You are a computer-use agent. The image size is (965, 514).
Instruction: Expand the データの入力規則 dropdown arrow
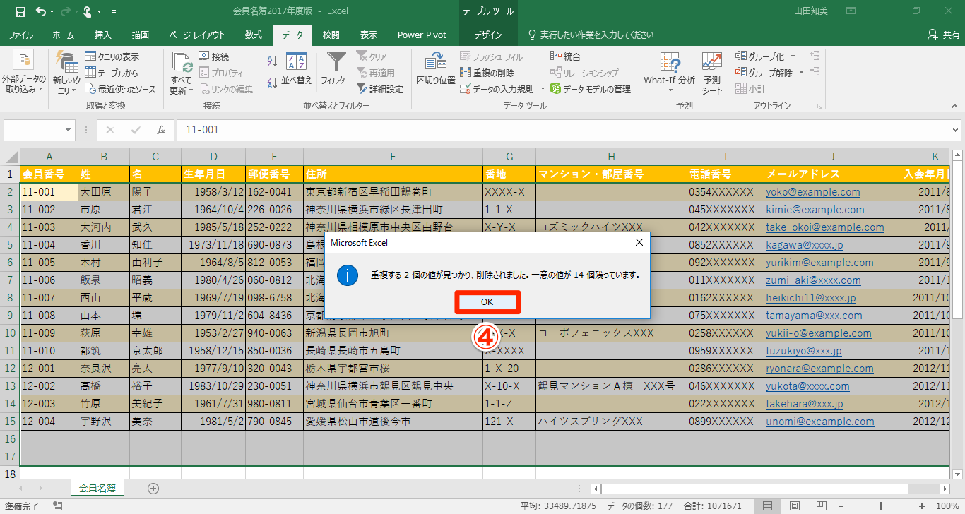point(543,89)
